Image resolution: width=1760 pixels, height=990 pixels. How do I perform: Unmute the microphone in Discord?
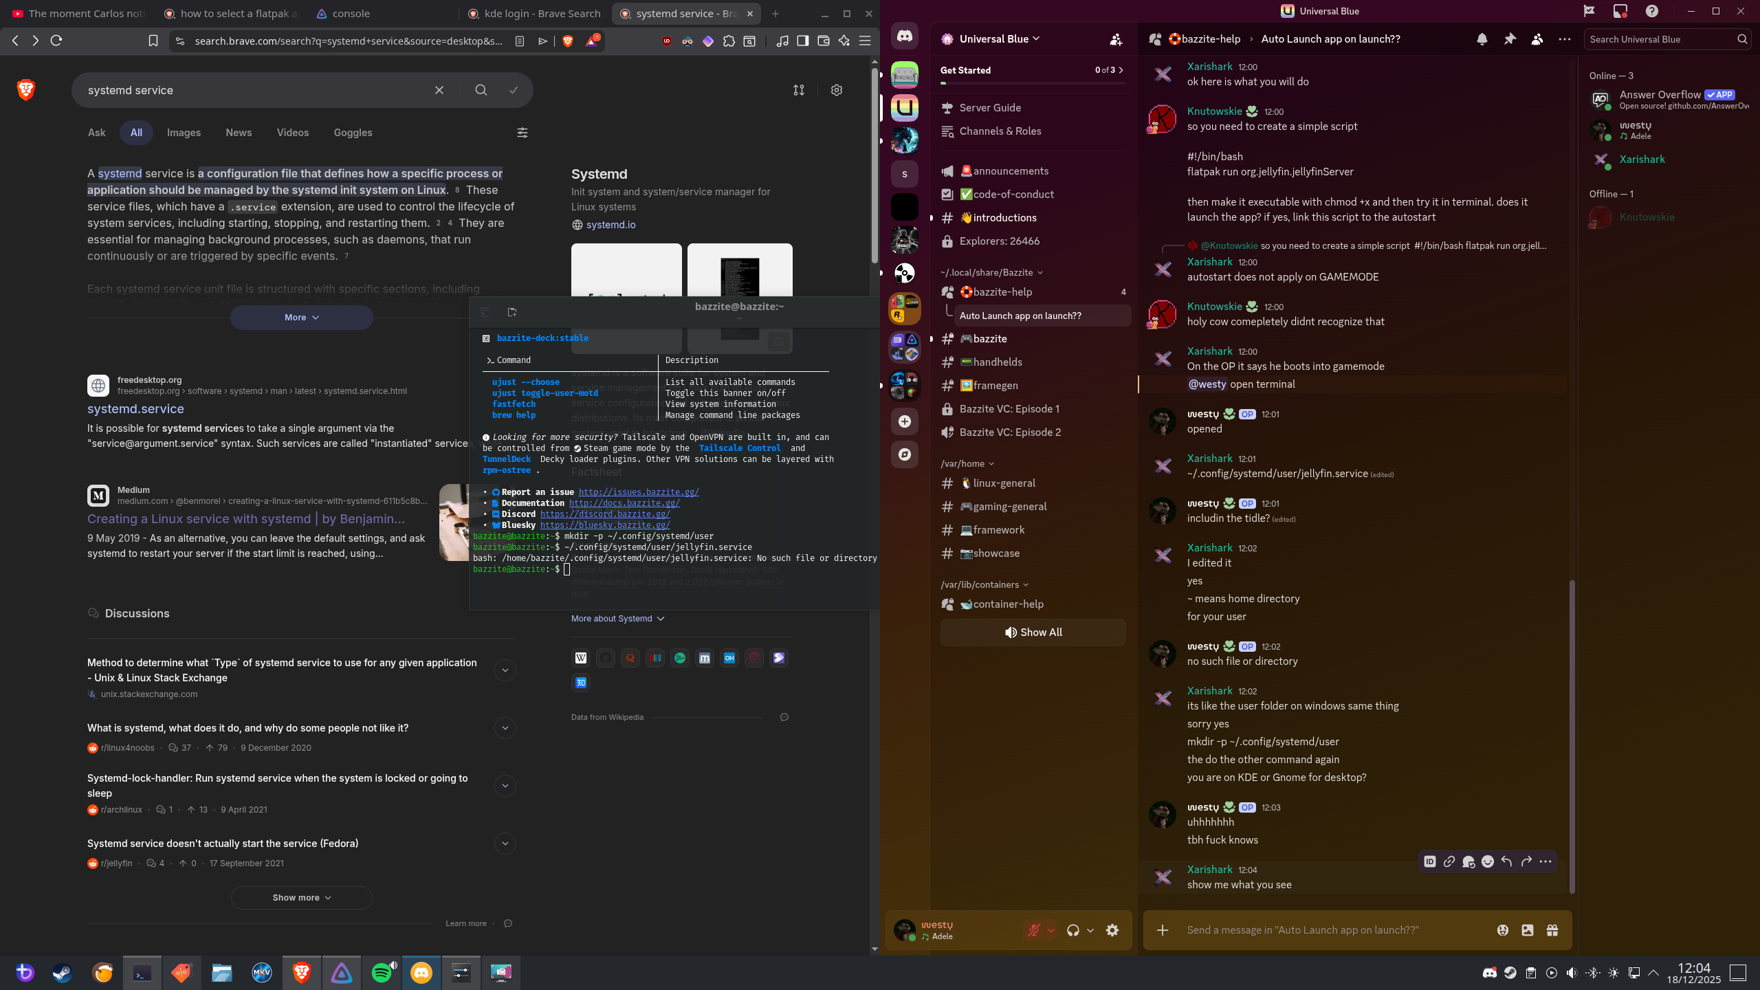[1033, 930]
